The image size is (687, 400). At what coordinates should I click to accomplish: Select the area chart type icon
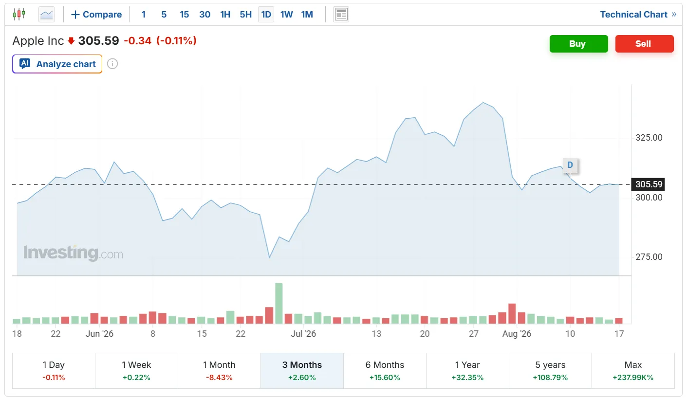[x=47, y=15]
